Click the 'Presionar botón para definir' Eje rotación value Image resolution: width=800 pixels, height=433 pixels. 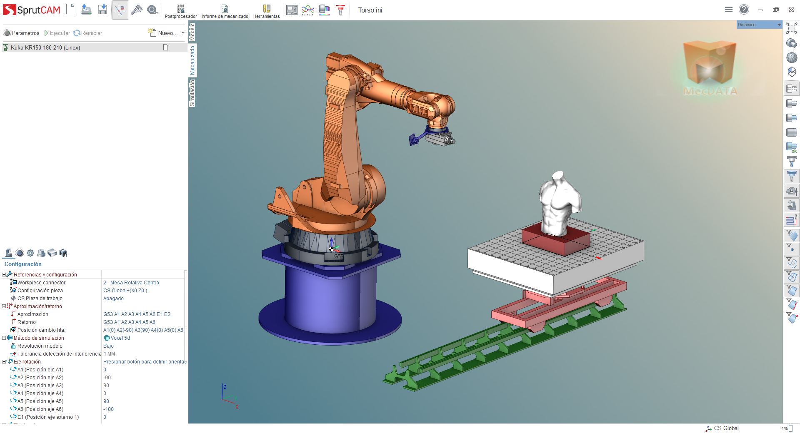point(143,361)
